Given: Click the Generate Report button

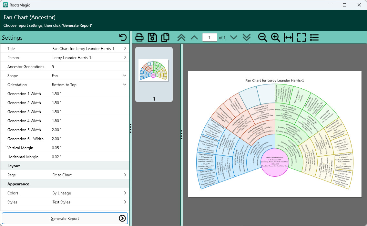Looking at the screenshot, I should tap(65, 218).
